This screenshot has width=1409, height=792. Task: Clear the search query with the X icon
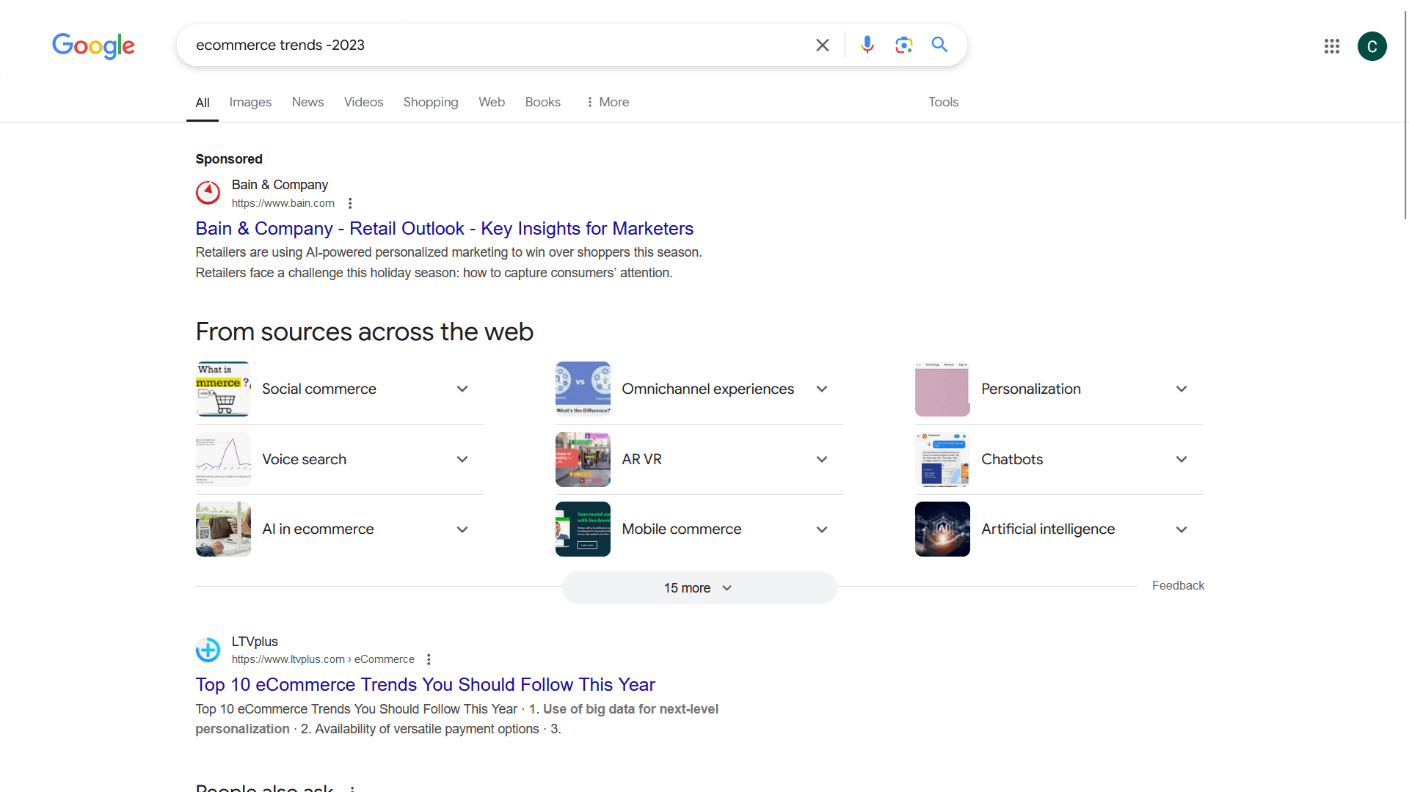(823, 45)
